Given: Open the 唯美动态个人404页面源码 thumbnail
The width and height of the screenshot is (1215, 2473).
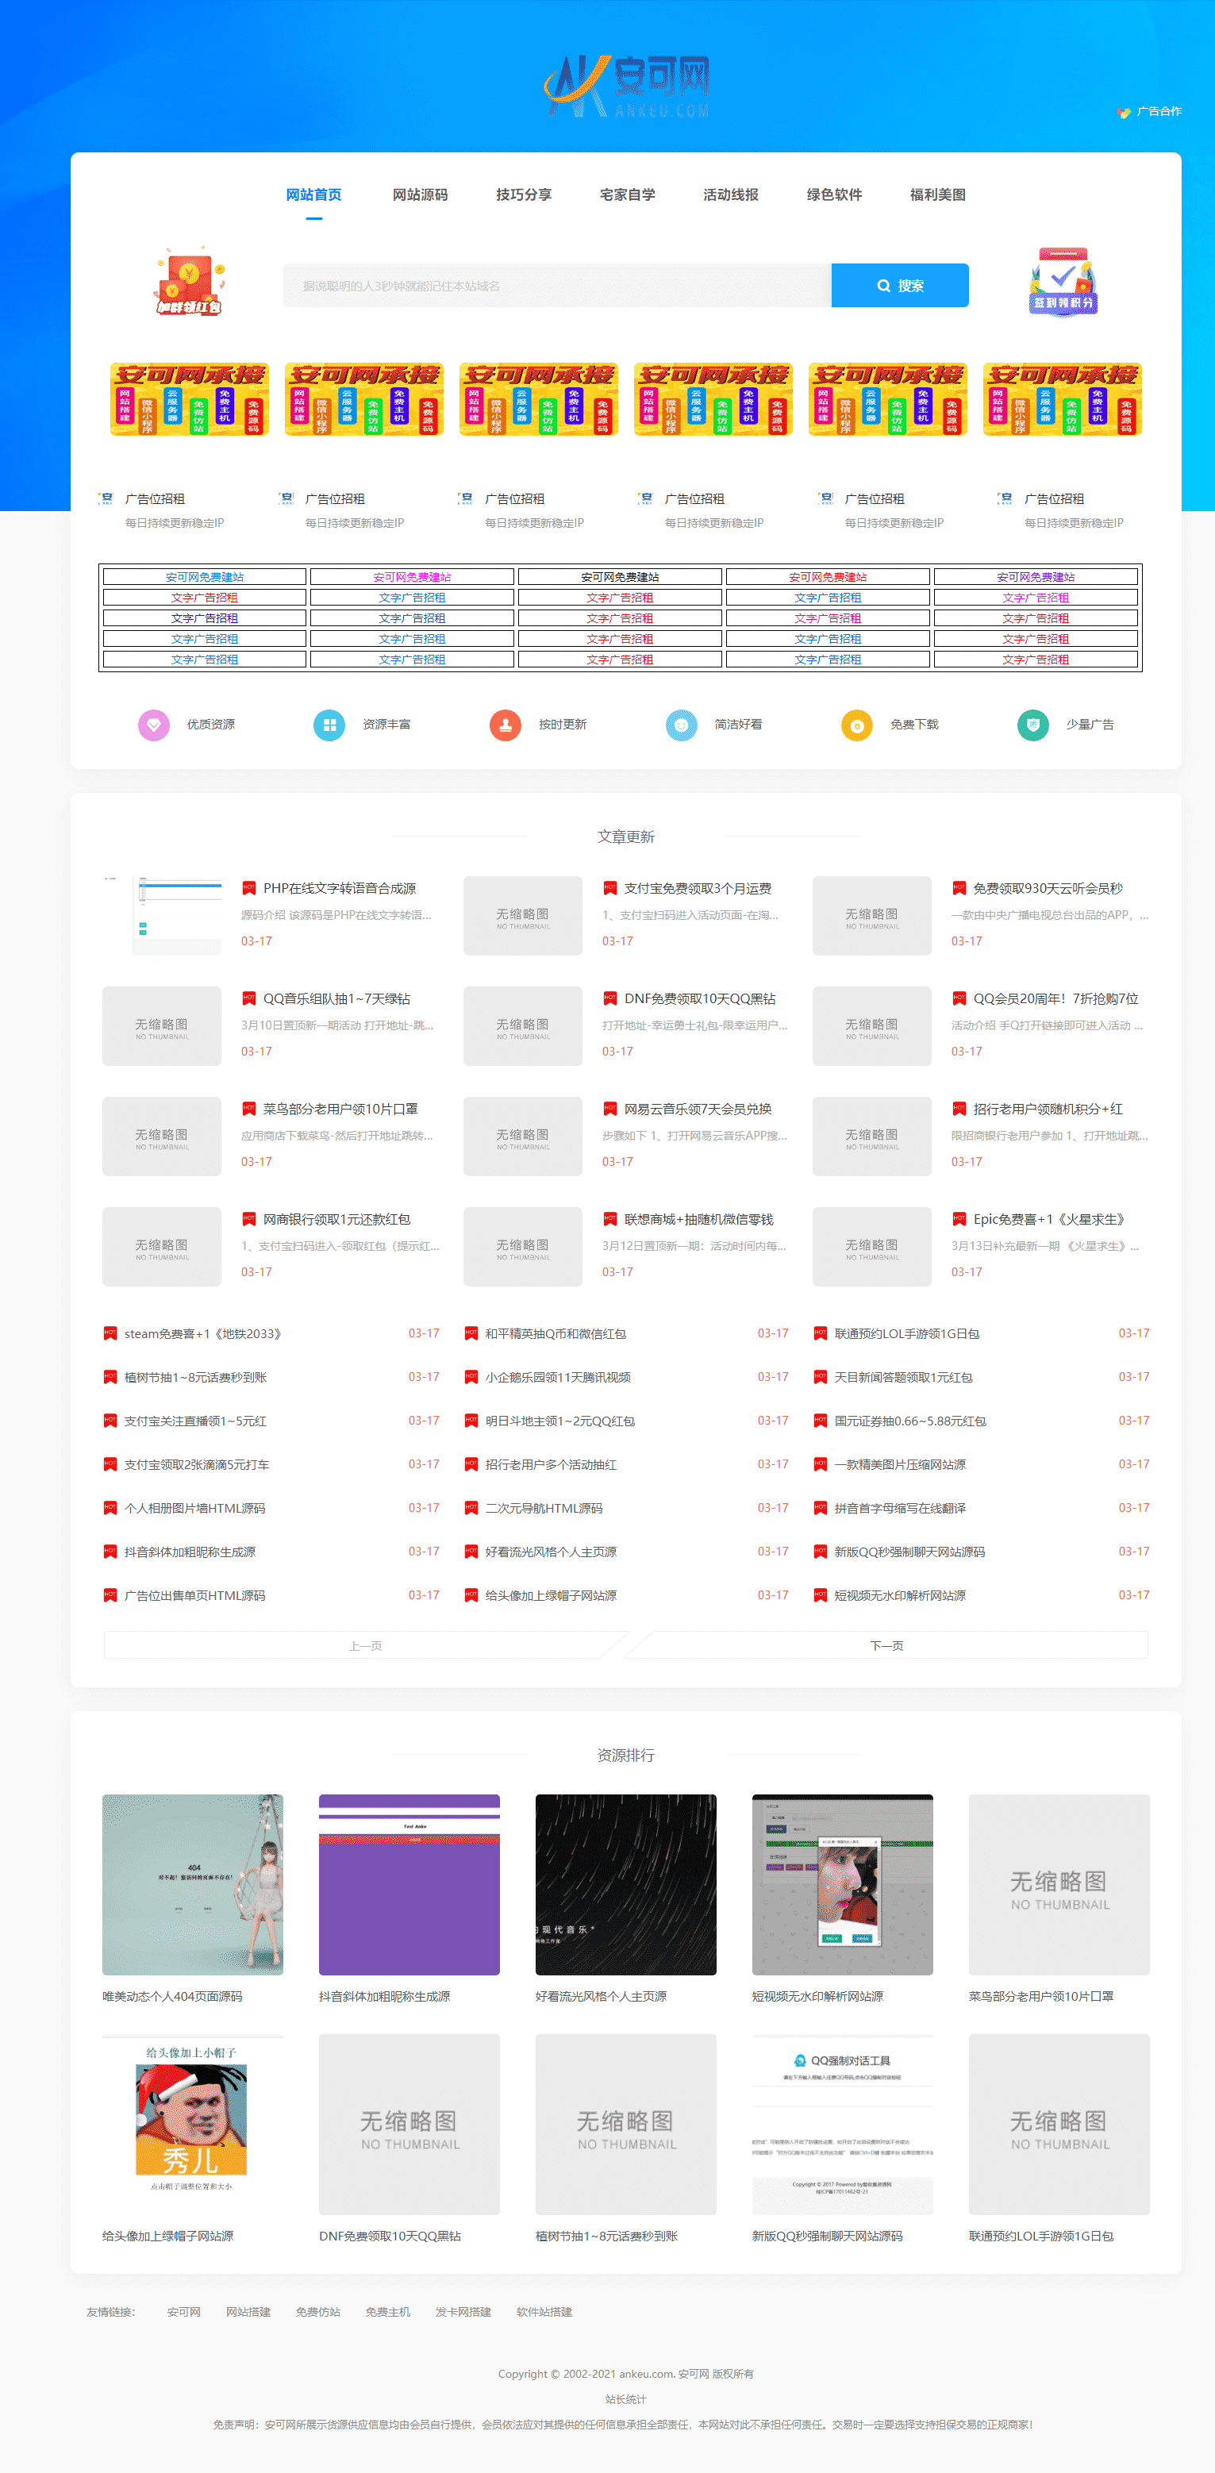Looking at the screenshot, I should (193, 1884).
